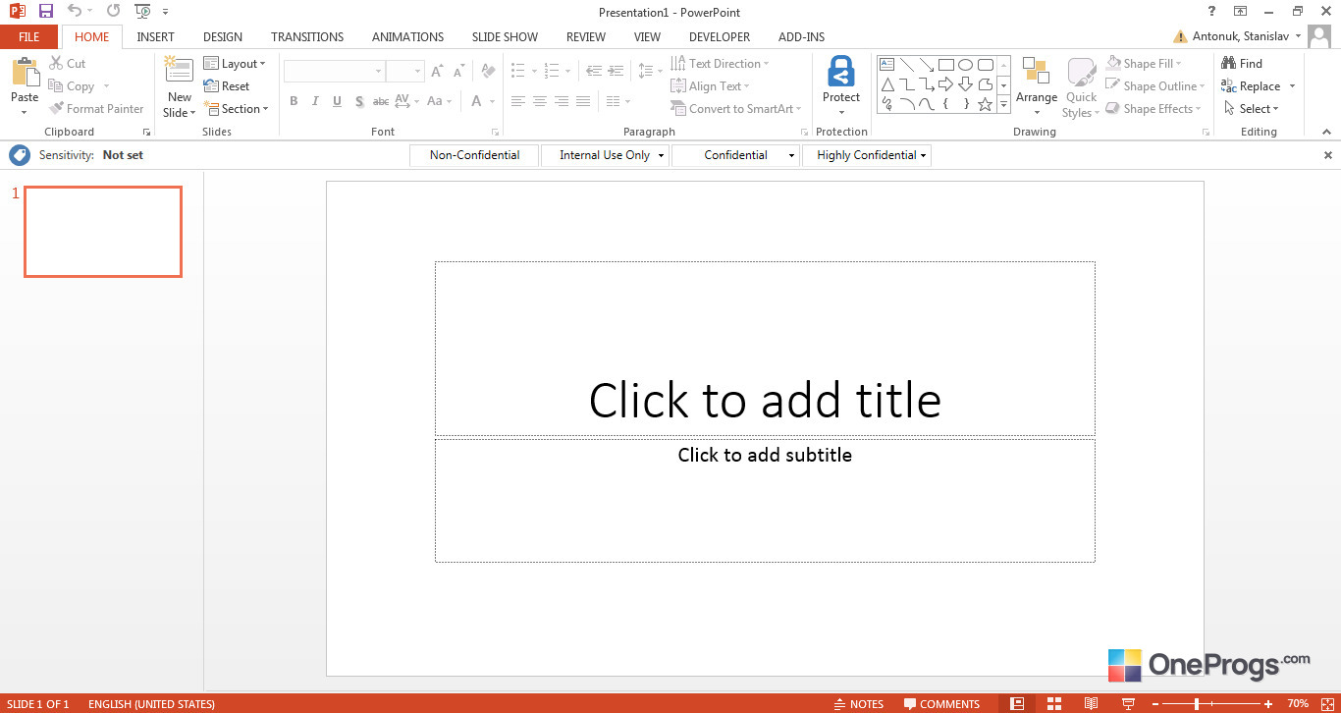Open the Text Direction dropdown

coord(720,63)
